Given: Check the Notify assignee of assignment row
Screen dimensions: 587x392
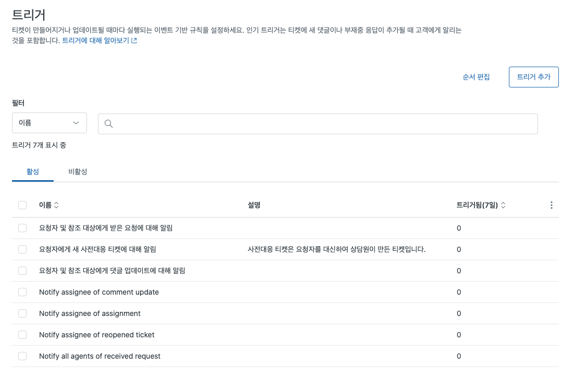Looking at the screenshot, I should point(22,313).
